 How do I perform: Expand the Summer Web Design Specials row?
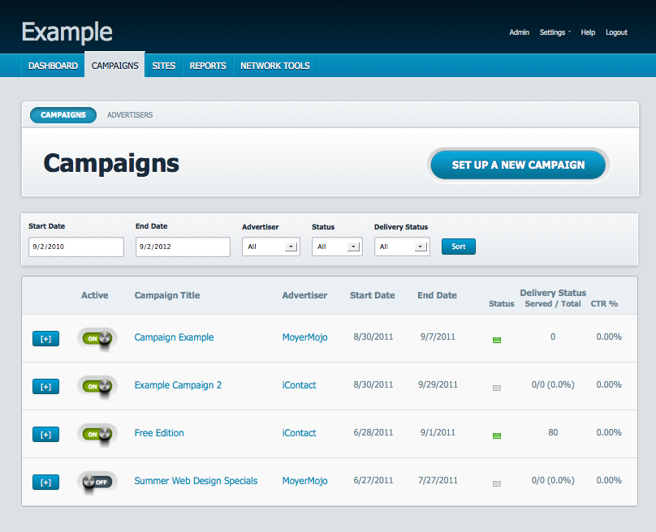45,482
